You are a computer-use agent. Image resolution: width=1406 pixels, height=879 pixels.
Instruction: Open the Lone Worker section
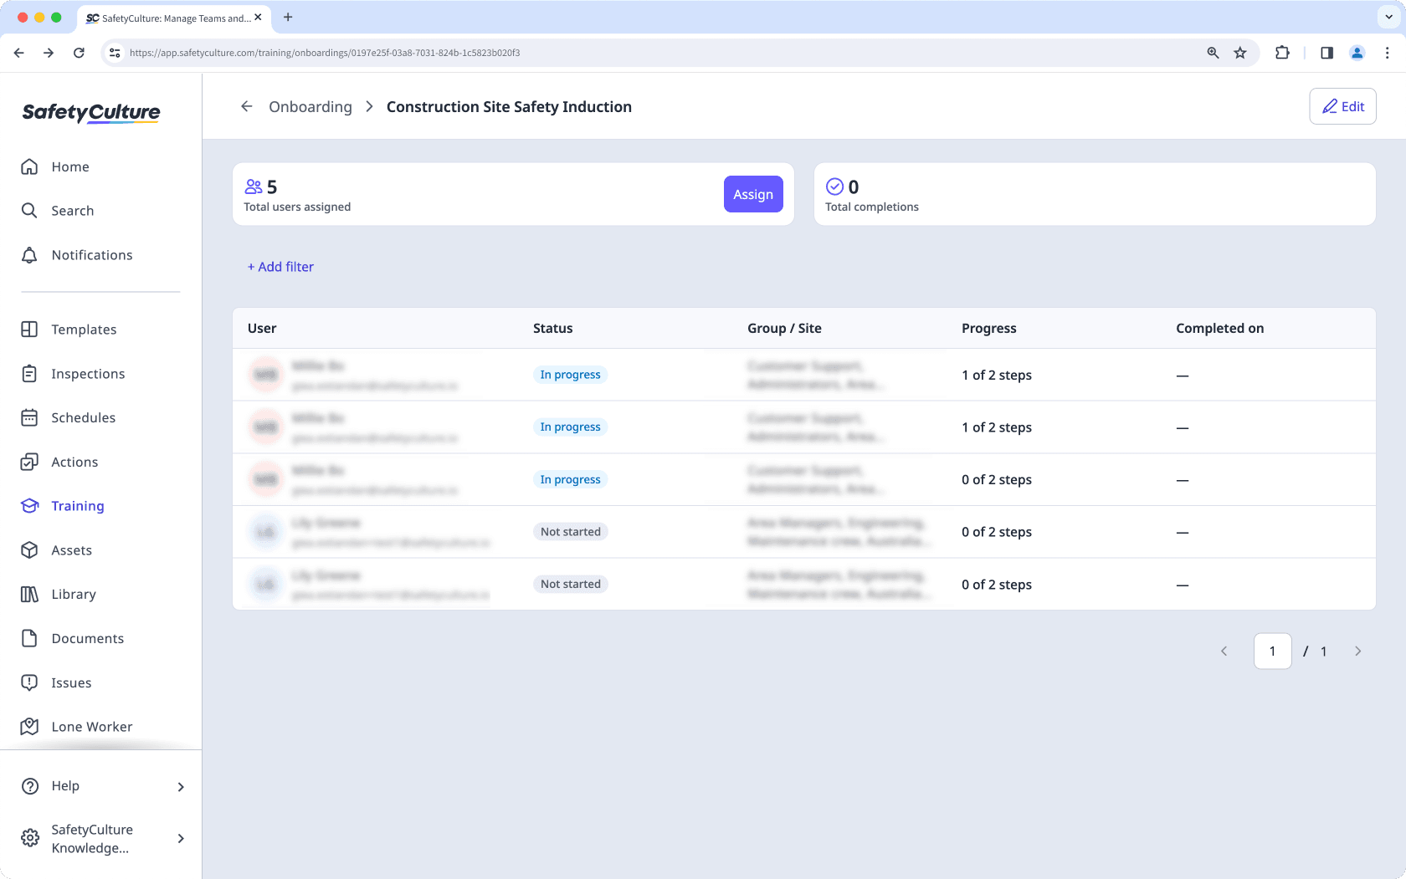pyautogui.click(x=91, y=727)
